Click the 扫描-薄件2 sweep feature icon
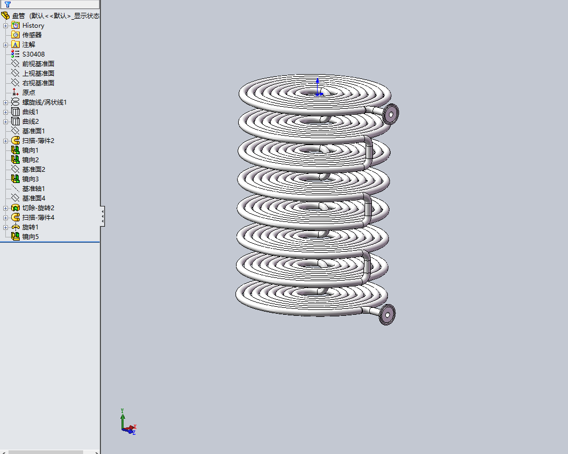 (15, 141)
